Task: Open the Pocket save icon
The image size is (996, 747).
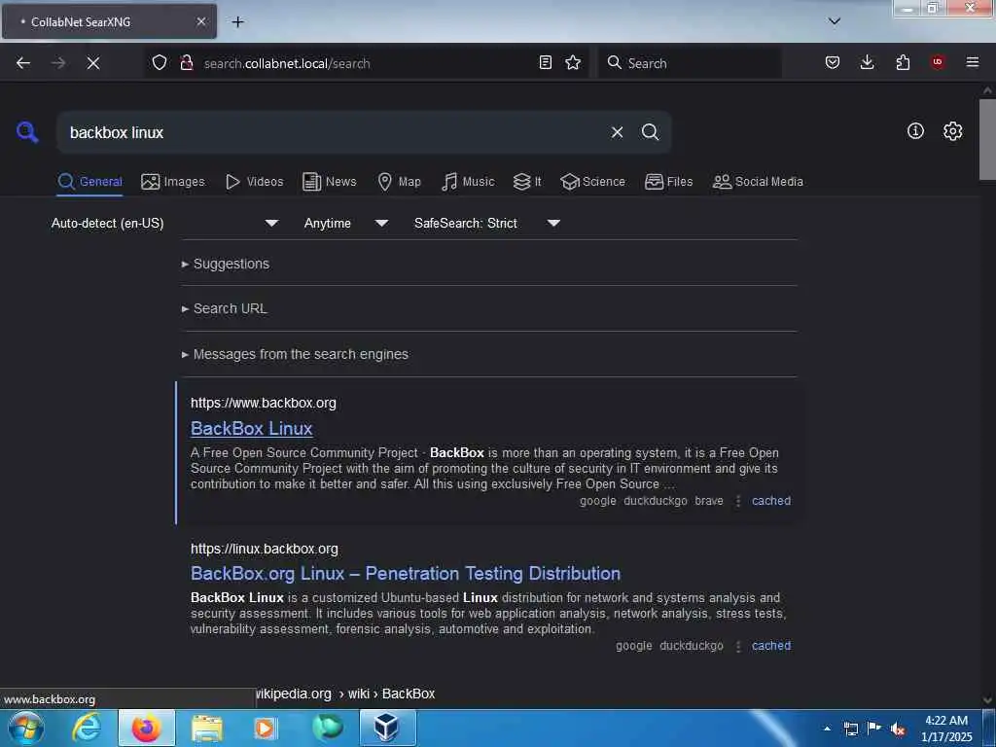Action: [x=833, y=62]
